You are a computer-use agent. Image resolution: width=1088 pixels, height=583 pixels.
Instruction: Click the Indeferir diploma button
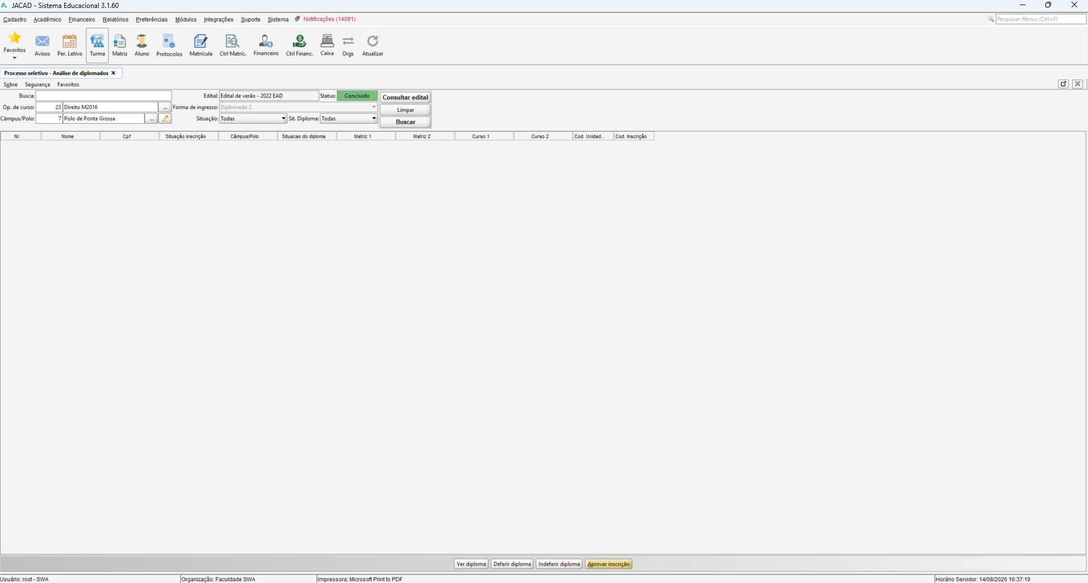click(560, 564)
